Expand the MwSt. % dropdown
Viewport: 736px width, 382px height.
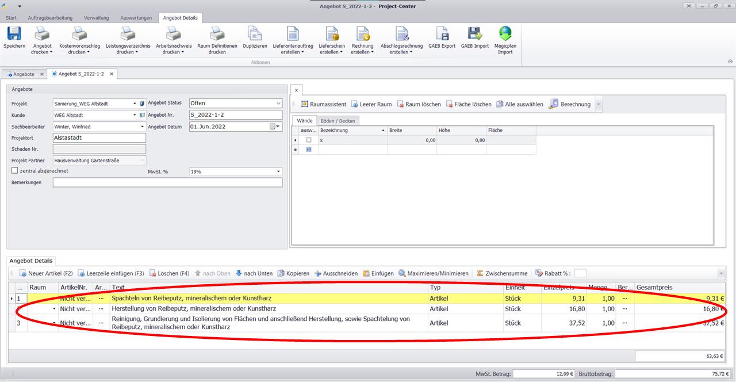(278, 171)
